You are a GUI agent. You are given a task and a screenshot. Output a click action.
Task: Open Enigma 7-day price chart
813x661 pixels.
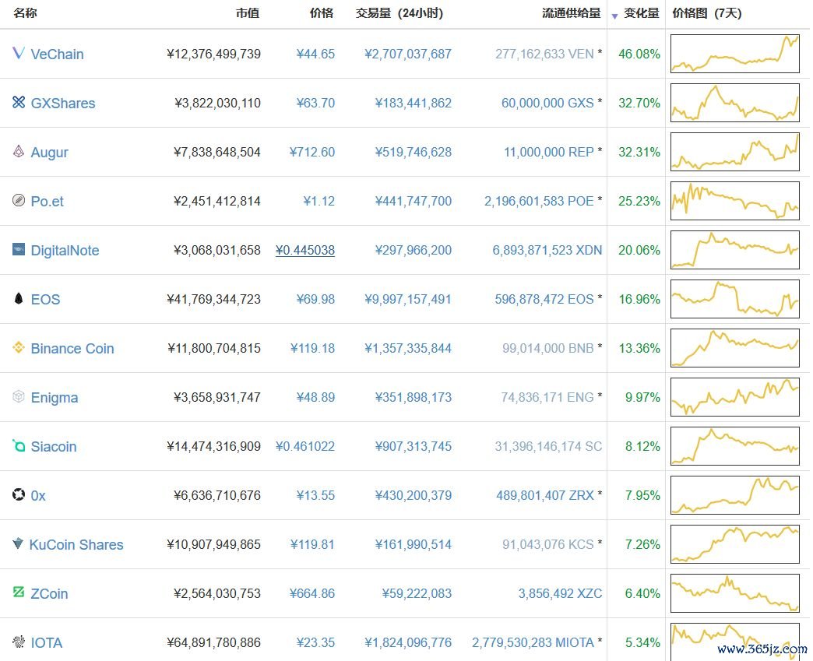[x=734, y=397]
